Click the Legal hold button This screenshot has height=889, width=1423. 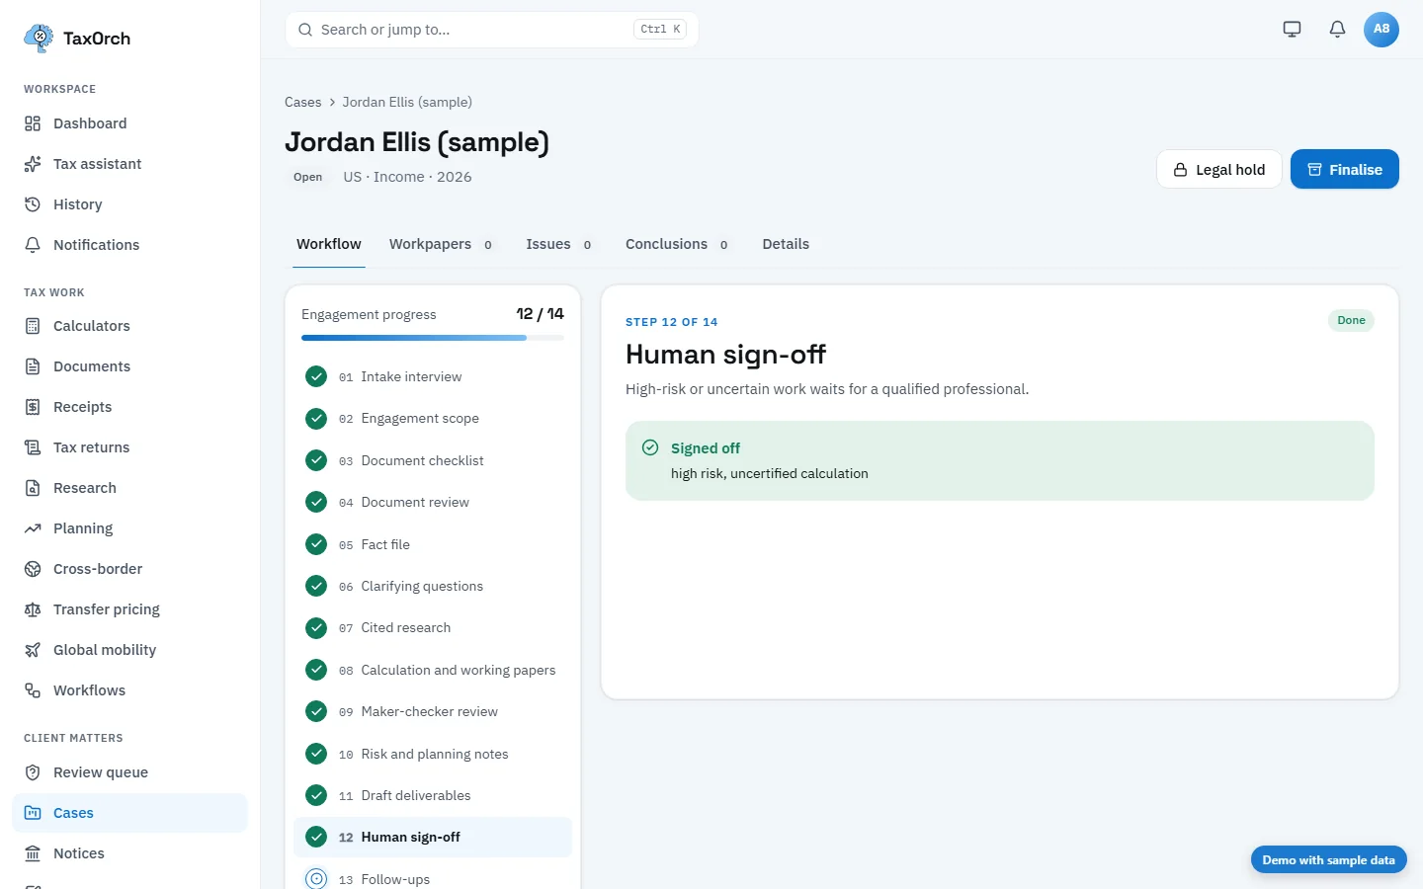click(1218, 169)
